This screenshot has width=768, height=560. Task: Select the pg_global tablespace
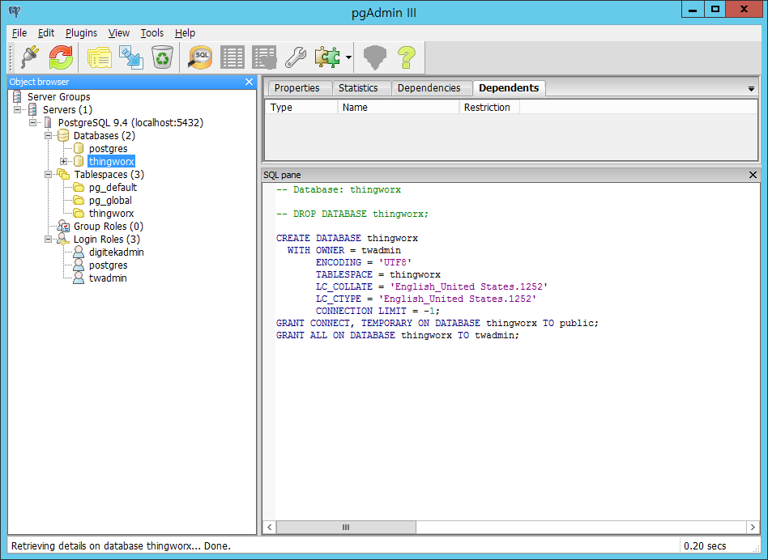pos(110,200)
